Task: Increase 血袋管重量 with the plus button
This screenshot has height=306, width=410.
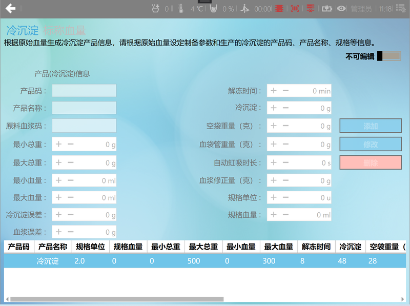Action: [x=274, y=144]
